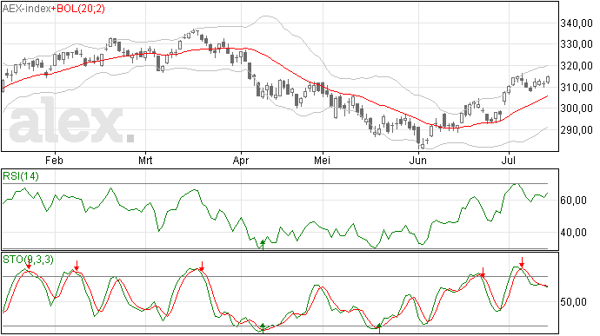The height and width of the screenshot is (336, 600).
Task: Click the 320,00 price axis label
Action: click(577, 66)
